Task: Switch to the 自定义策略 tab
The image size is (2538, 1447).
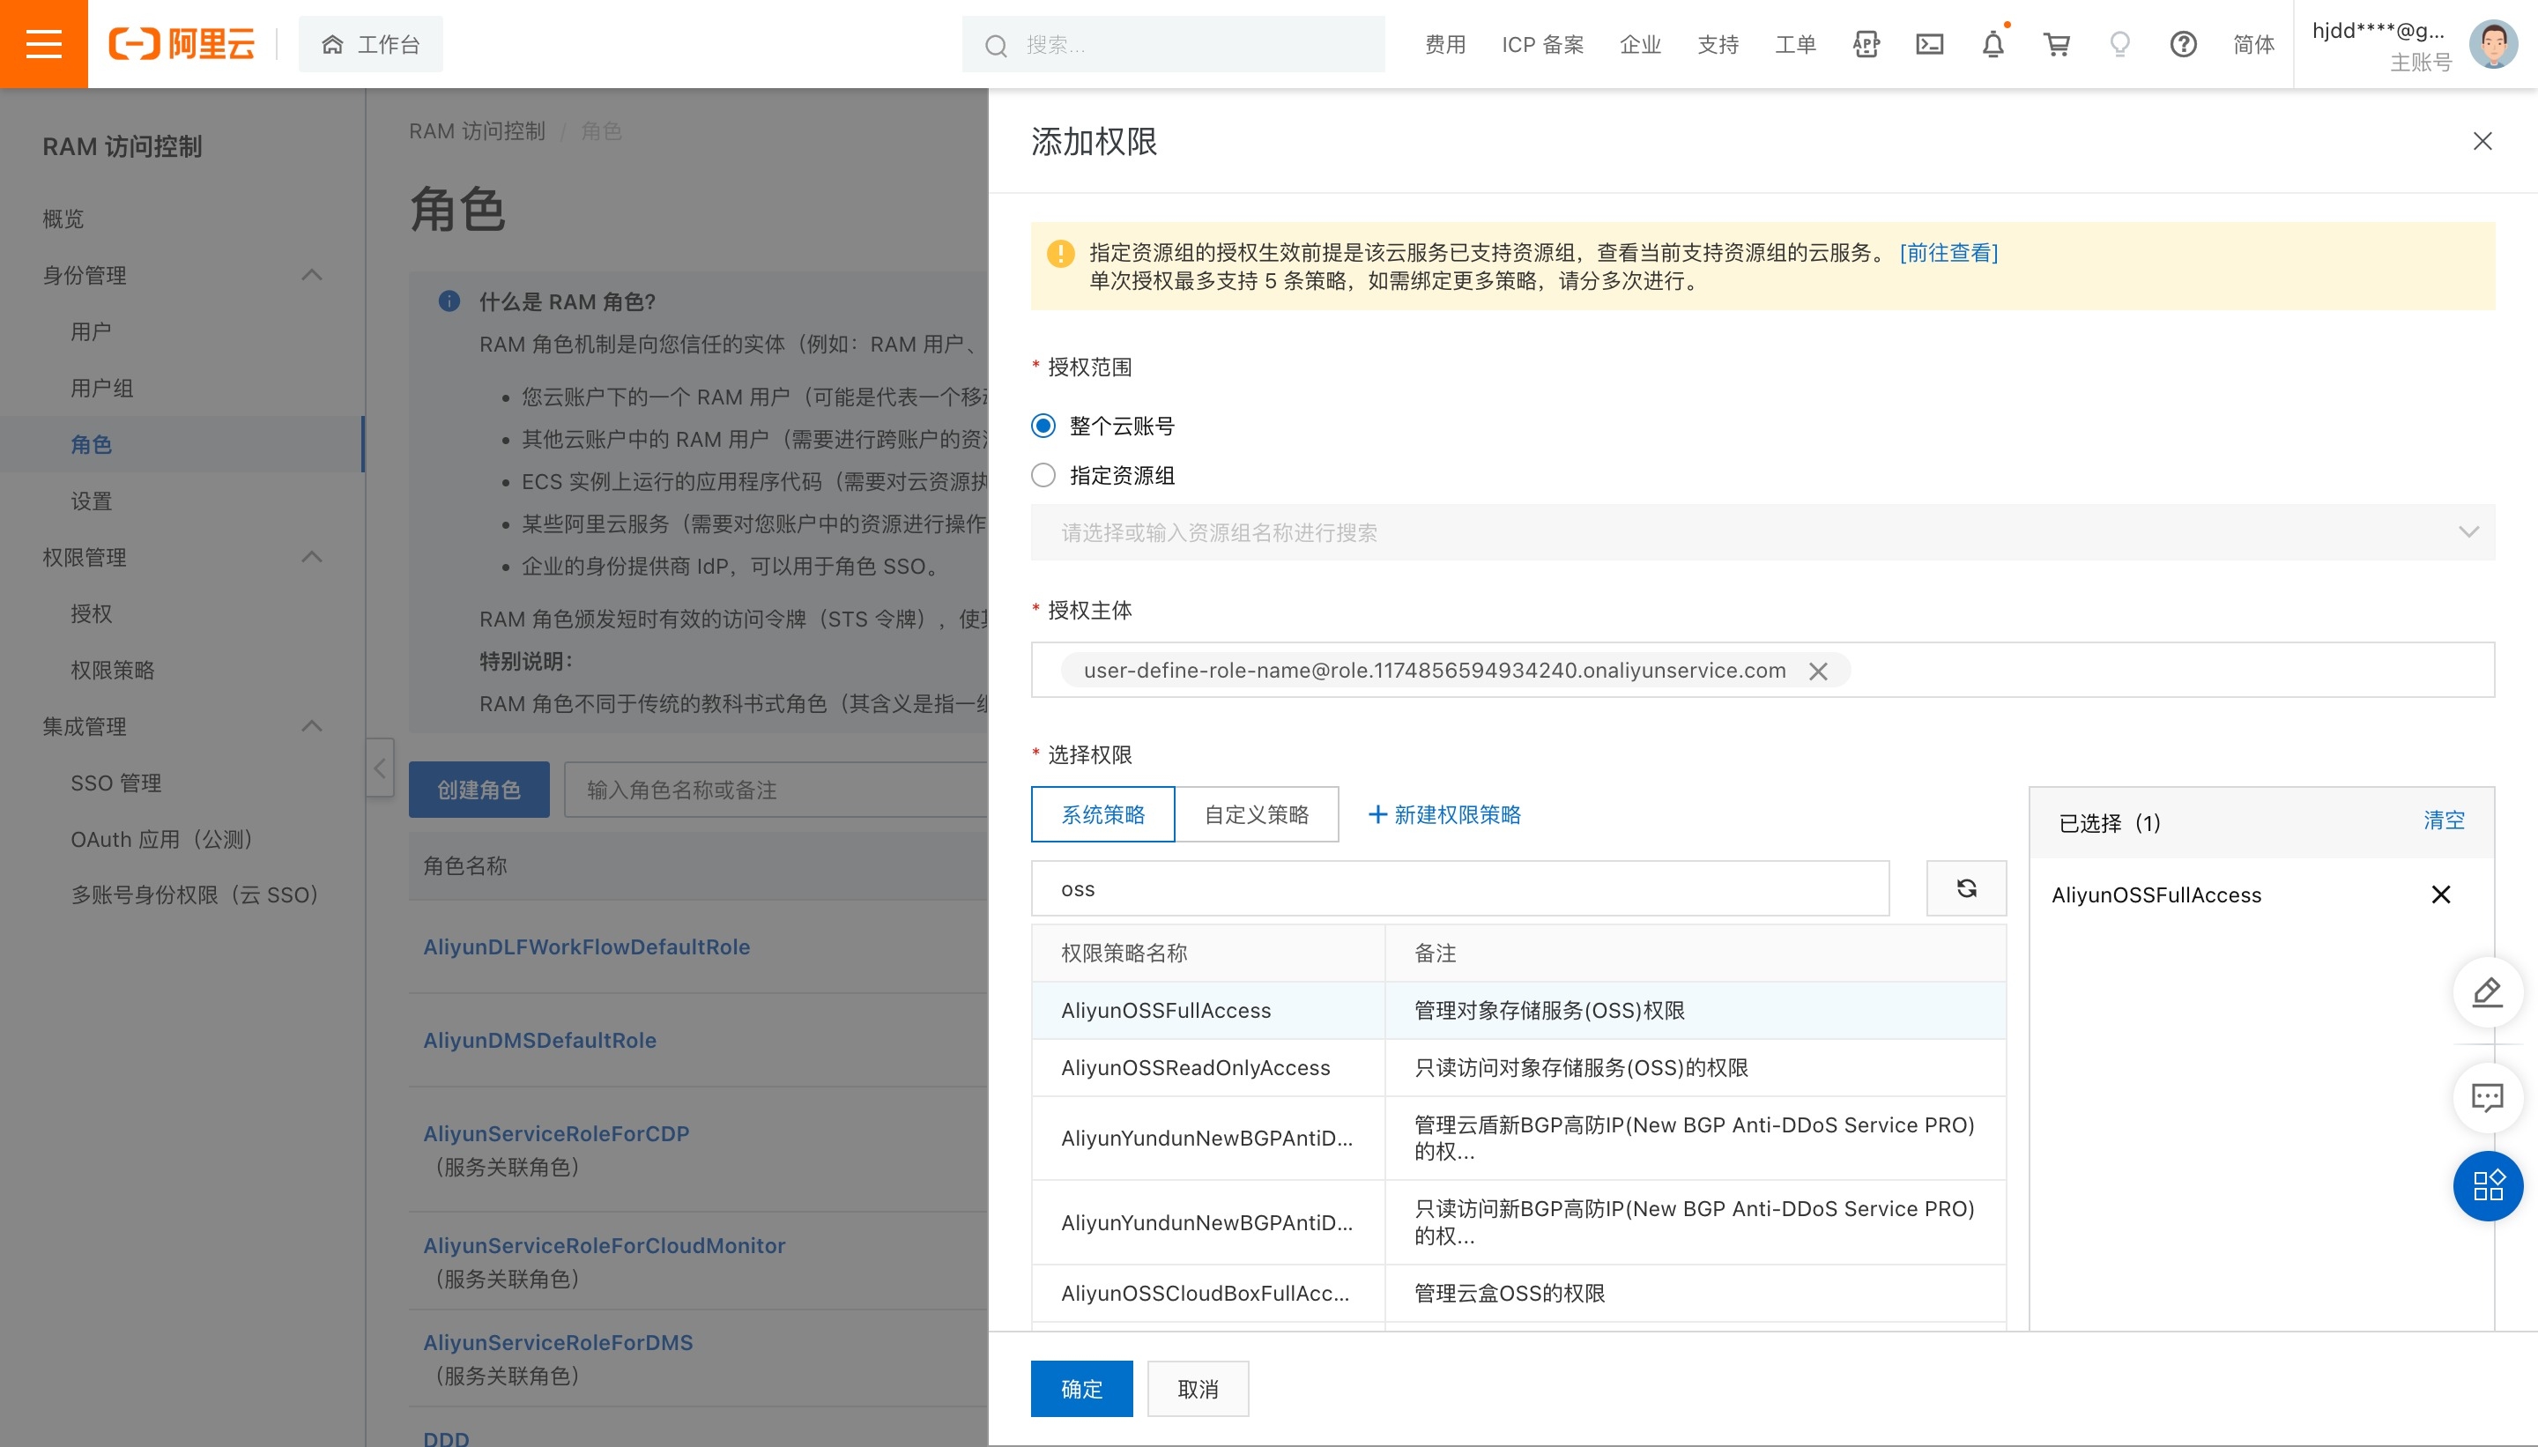Action: (1256, 815)
